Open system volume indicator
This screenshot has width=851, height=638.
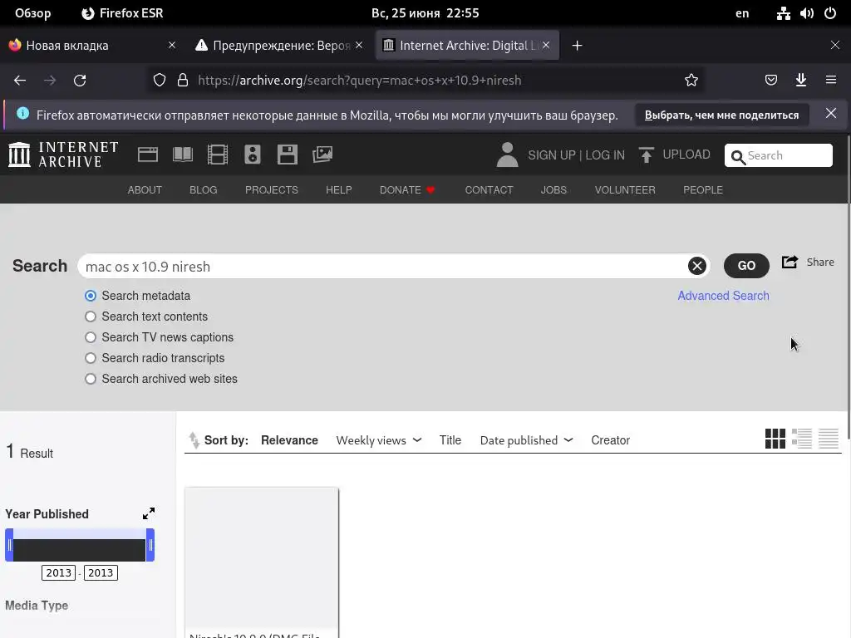click(x=806, y=13)
